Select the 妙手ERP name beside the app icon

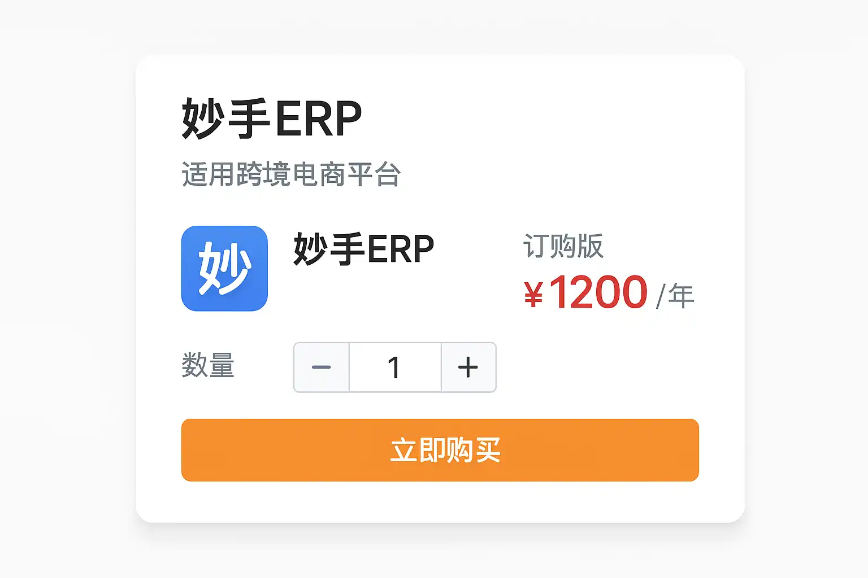coord(364,249)
